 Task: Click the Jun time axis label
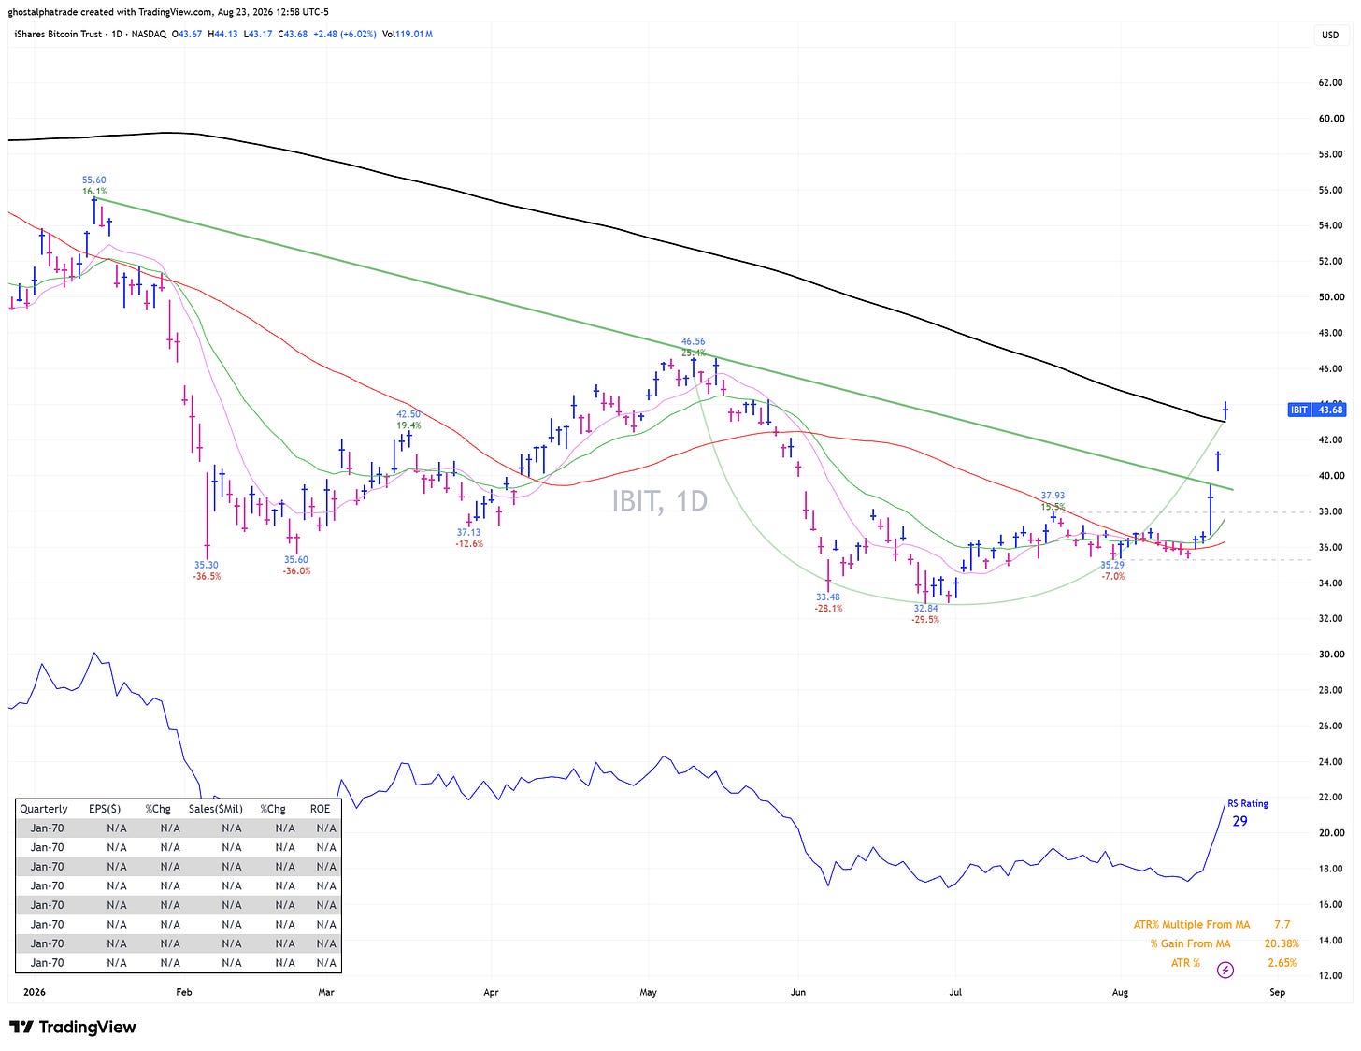(798, 992)
